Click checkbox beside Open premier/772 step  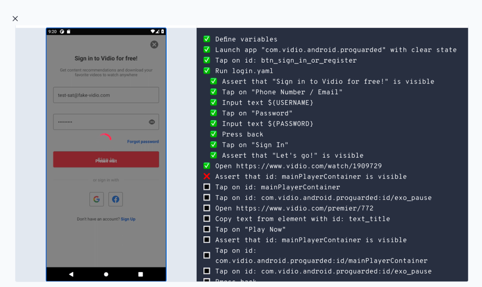(207, 208)
